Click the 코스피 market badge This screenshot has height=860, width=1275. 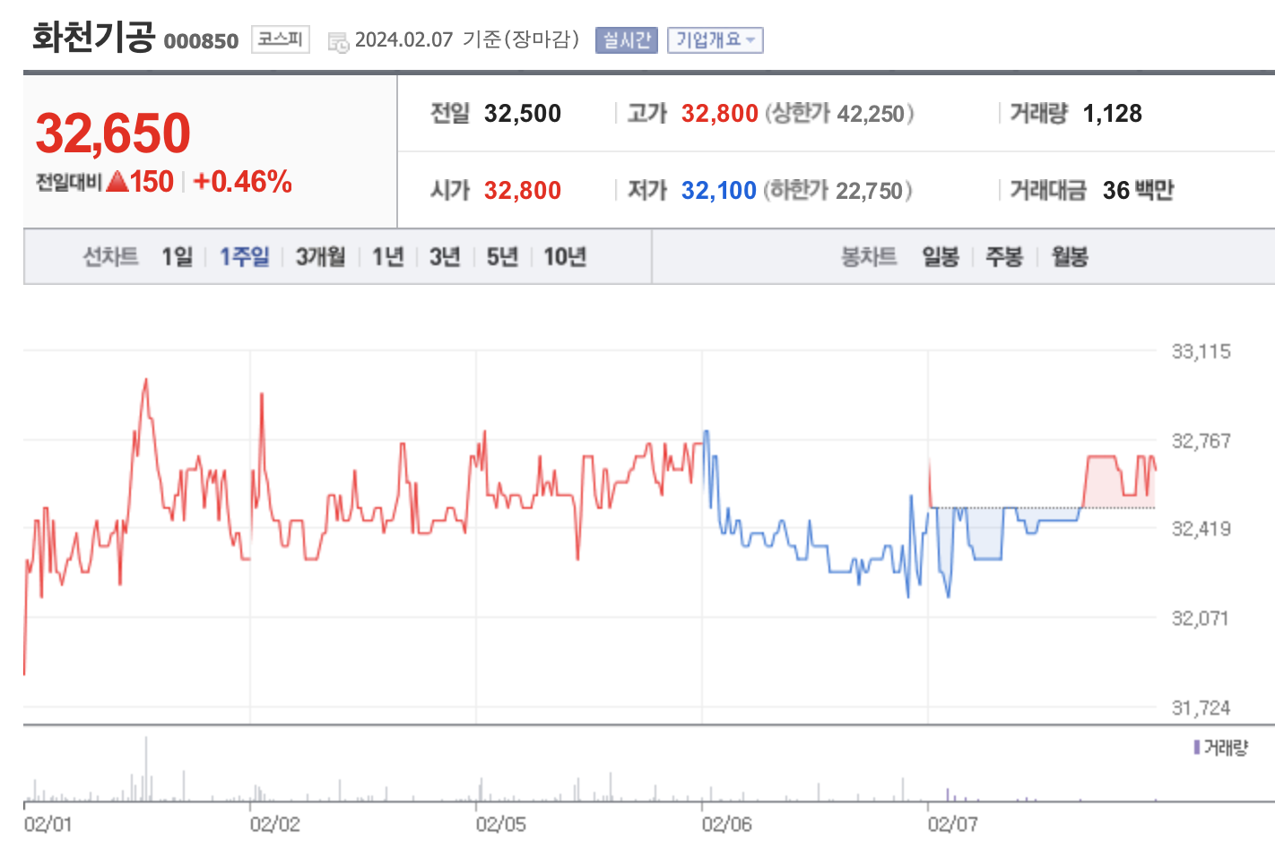point(281,39)
